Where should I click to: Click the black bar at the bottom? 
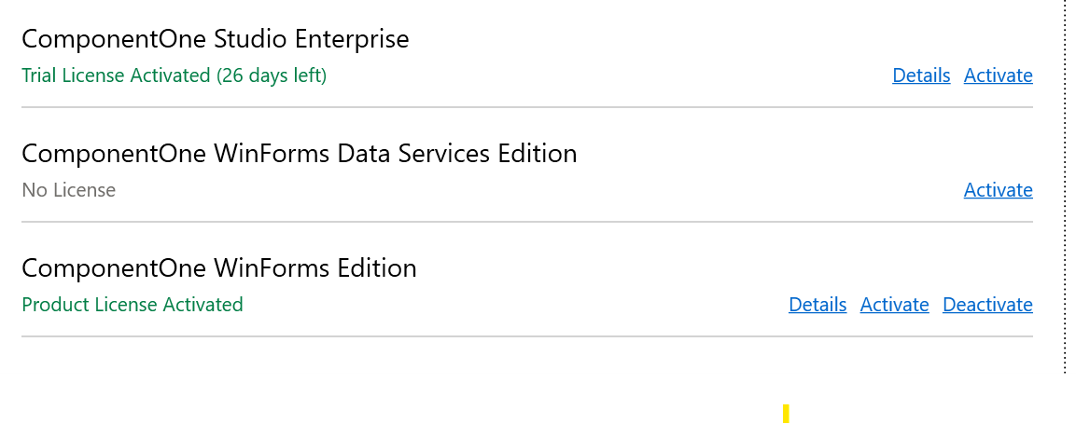point(373,399)
